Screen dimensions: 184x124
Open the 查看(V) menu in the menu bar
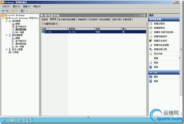(x=27, y=6)
